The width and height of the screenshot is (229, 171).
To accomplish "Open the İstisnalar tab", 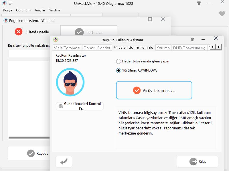I will 89,31.
